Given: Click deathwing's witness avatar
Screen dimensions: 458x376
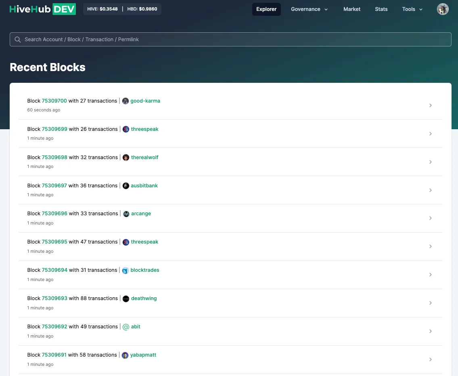Looking at the screenshot, I should (x=126, y=298).
